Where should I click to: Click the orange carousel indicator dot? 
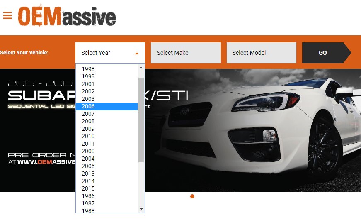pyautogui.click(x=192, y=196)
